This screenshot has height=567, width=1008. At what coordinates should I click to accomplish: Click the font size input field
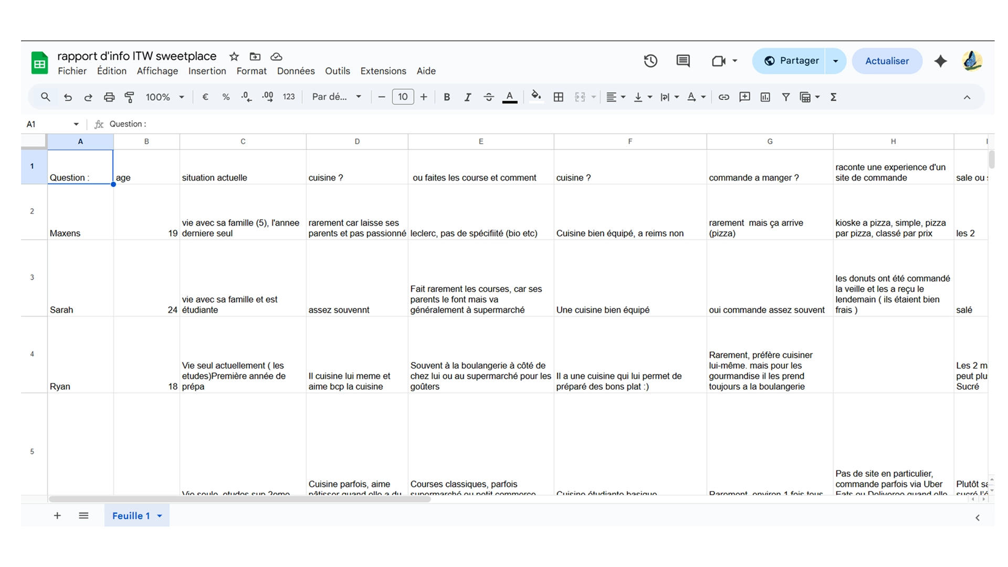403,97
